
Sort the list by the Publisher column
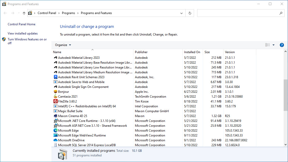pyautogui.click(x=158, y=52)
